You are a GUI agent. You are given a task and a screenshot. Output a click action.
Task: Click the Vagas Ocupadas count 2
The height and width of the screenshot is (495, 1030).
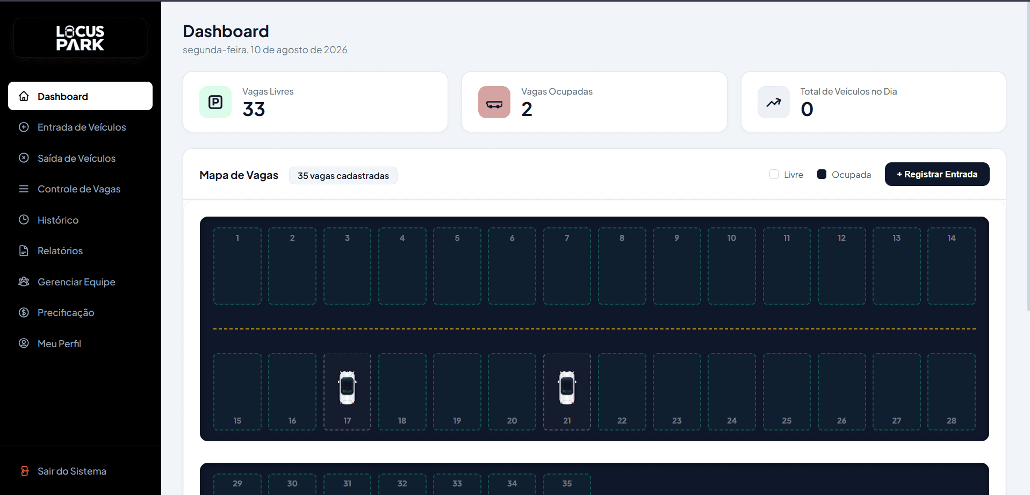coord(527,110)
